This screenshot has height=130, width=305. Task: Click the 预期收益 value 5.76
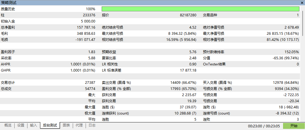click(193, 52)
